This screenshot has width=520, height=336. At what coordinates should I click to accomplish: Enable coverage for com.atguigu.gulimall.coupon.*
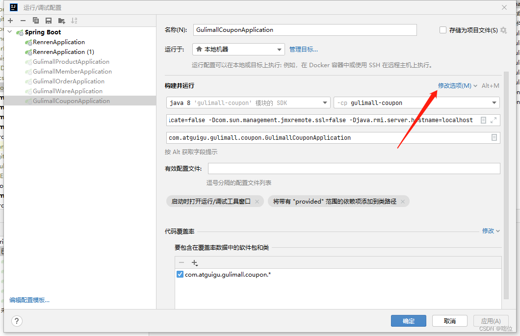tap(181, 274)
